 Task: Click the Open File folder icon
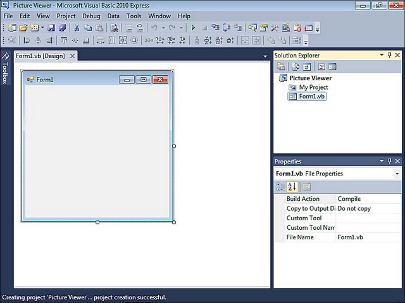[23, 28]
